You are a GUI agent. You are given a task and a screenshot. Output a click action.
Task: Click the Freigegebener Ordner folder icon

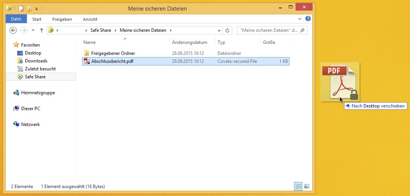point(86,53)
